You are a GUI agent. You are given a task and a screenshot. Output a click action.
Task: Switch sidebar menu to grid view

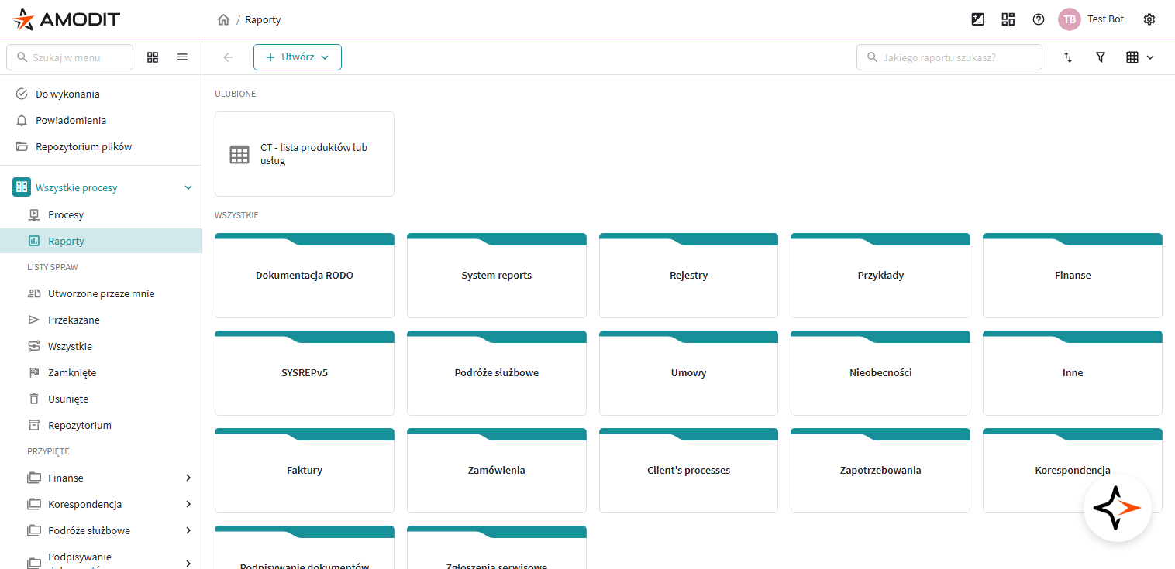click(153, 57)
